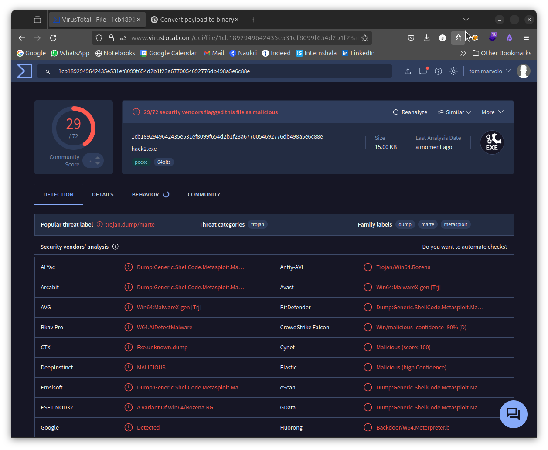Image resolution: width=548 pixels, height=450 pixels.
Task: Click Security vendors' analysis info icon
Action: pyautogui.click(x=116, y=247)
